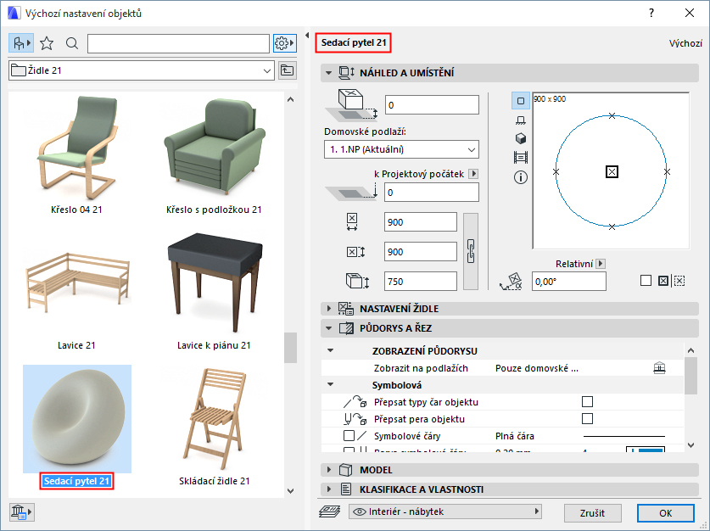Open the Domovské podlaží dropdown
The width and height of the screenshot is (710, 531).
tap(401, 149)
